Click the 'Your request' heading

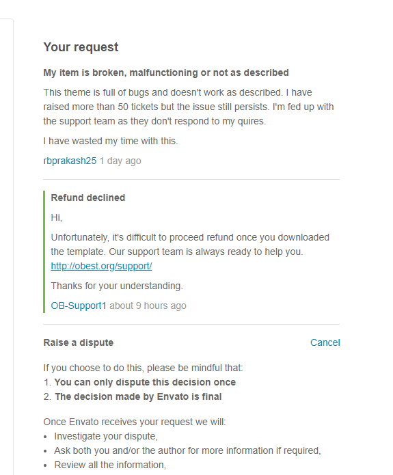tap(81, 47)
